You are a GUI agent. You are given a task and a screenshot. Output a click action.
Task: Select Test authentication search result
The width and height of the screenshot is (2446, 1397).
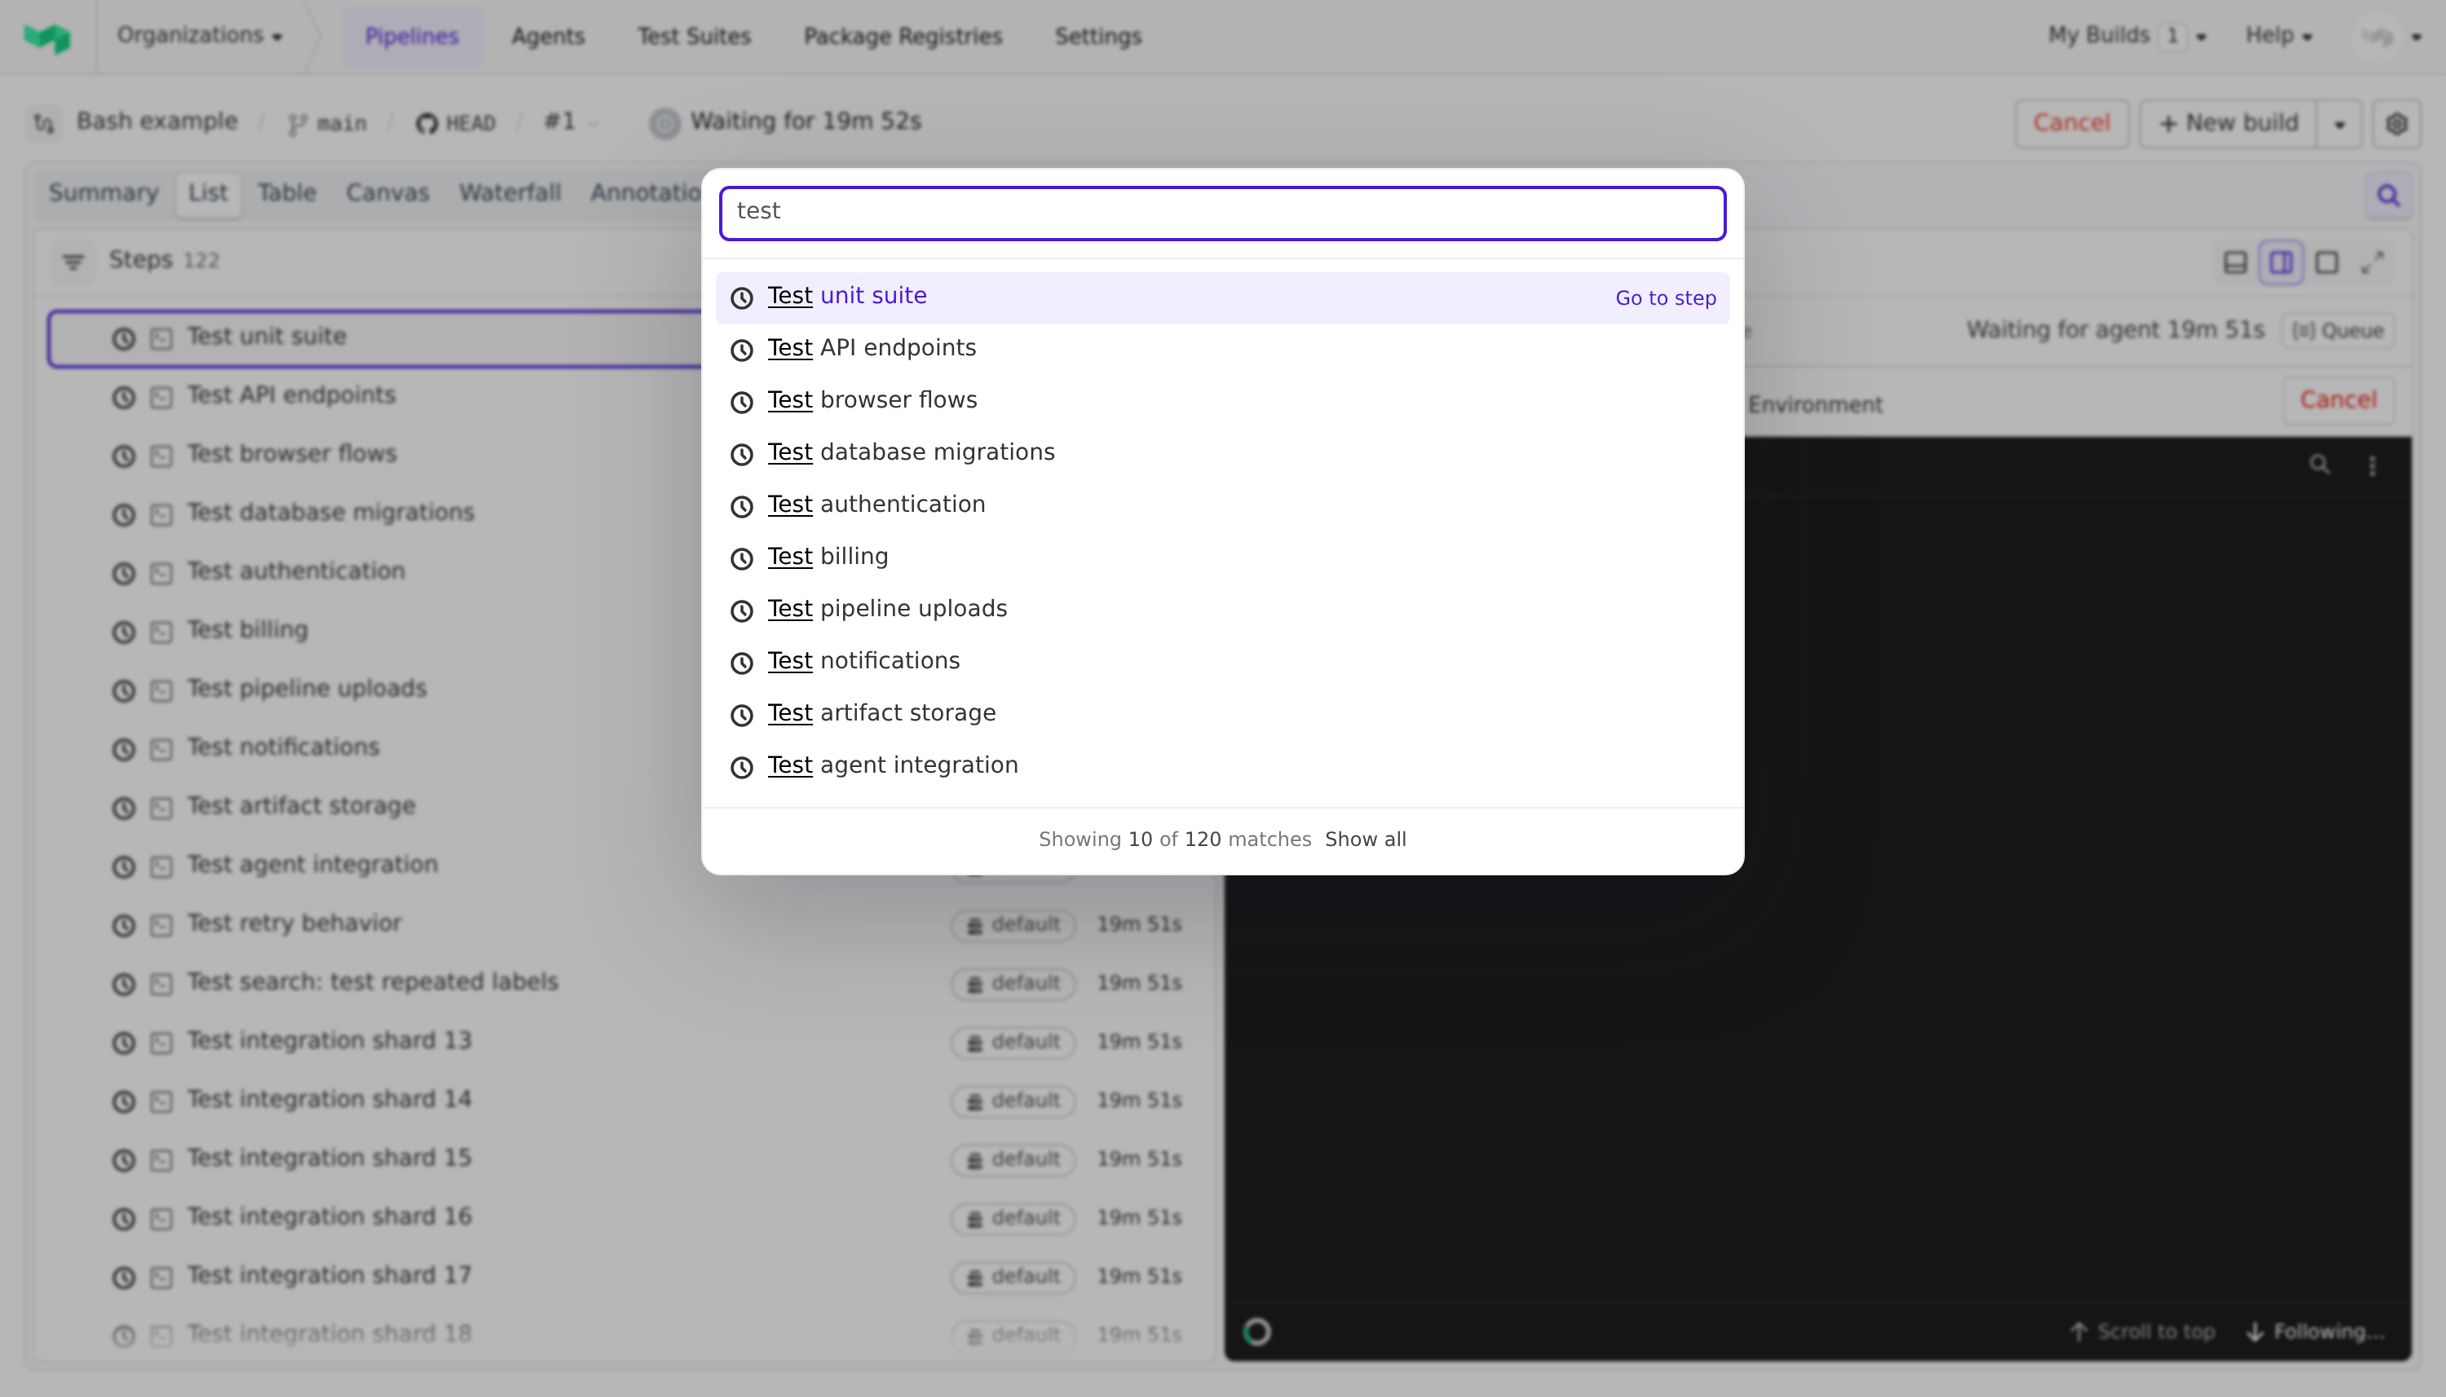(1222, 505)
